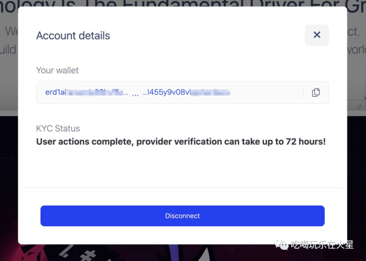This screenshot has width=366, height=261.
Task: Copy the wallet address with the copy icon
Action: tap(316, 92)
